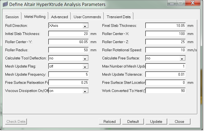Click the Mesh Update Tolerance field
Image resolution: width=204 pixels, height=131 pixels.
[166, 75]
